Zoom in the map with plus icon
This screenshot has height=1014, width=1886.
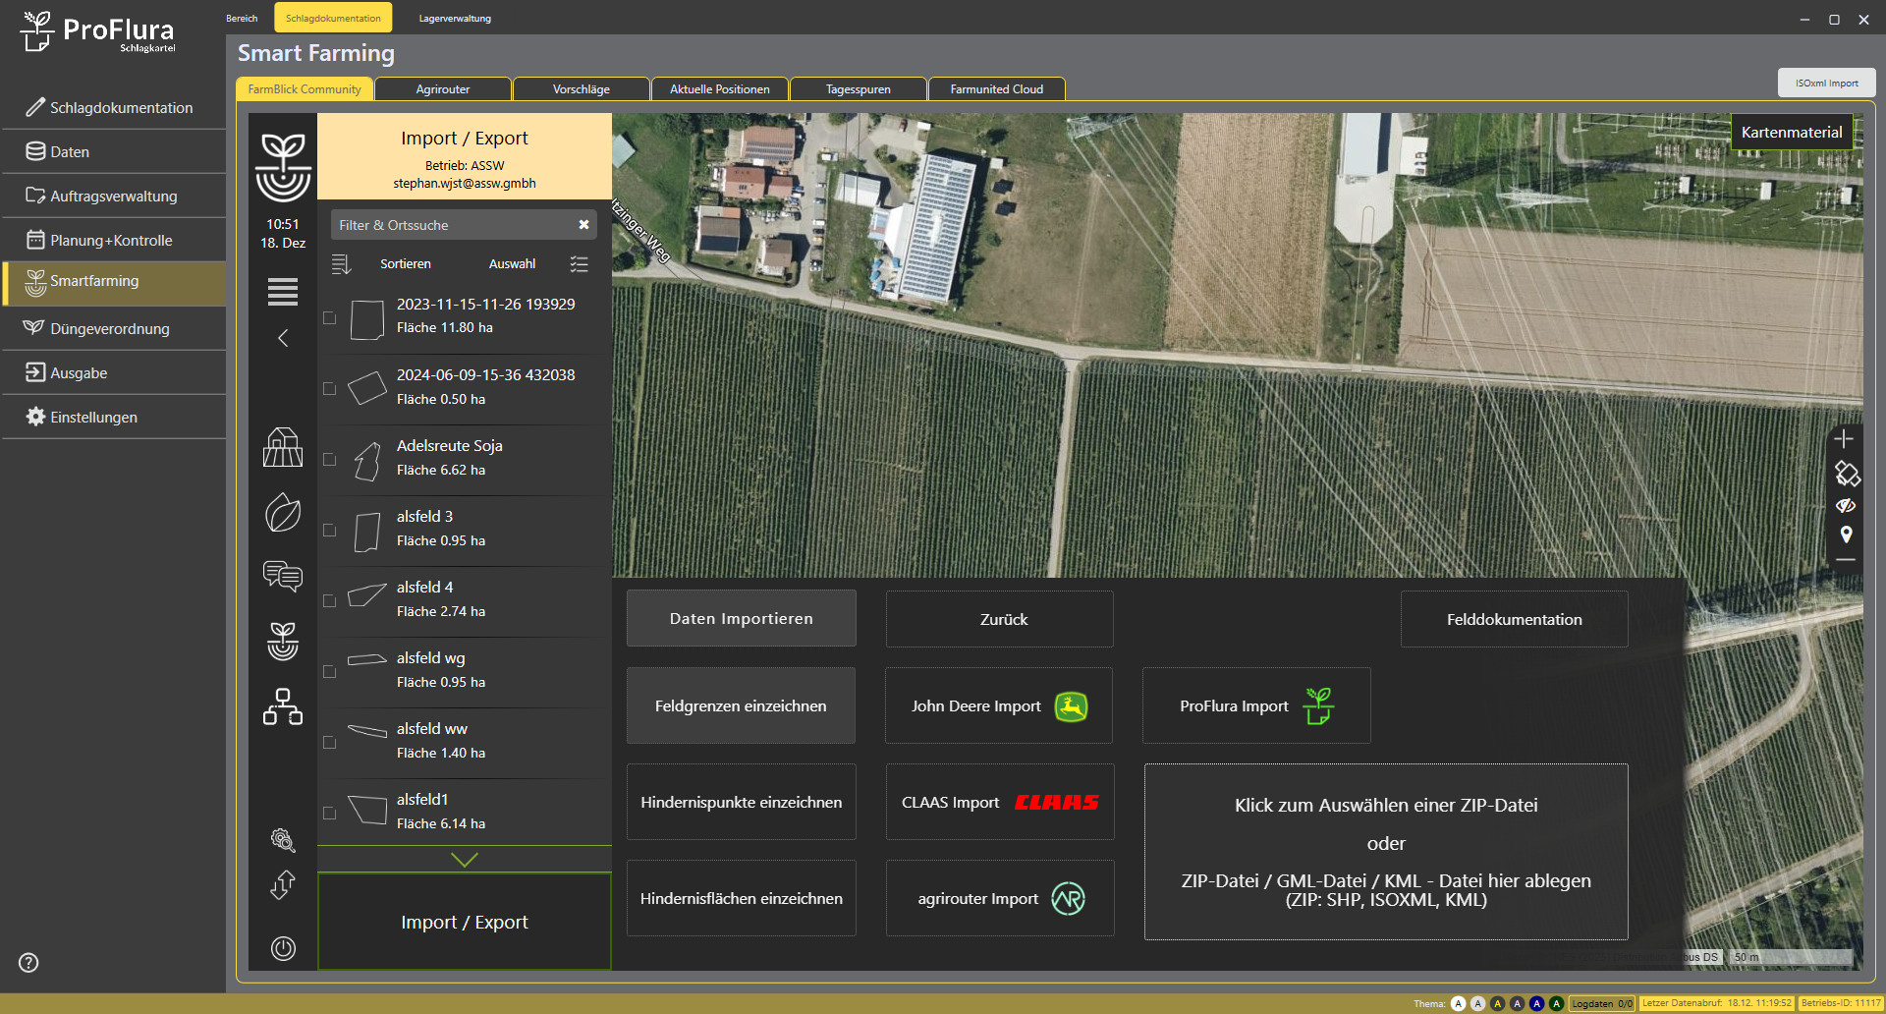tap(1845, 439)
